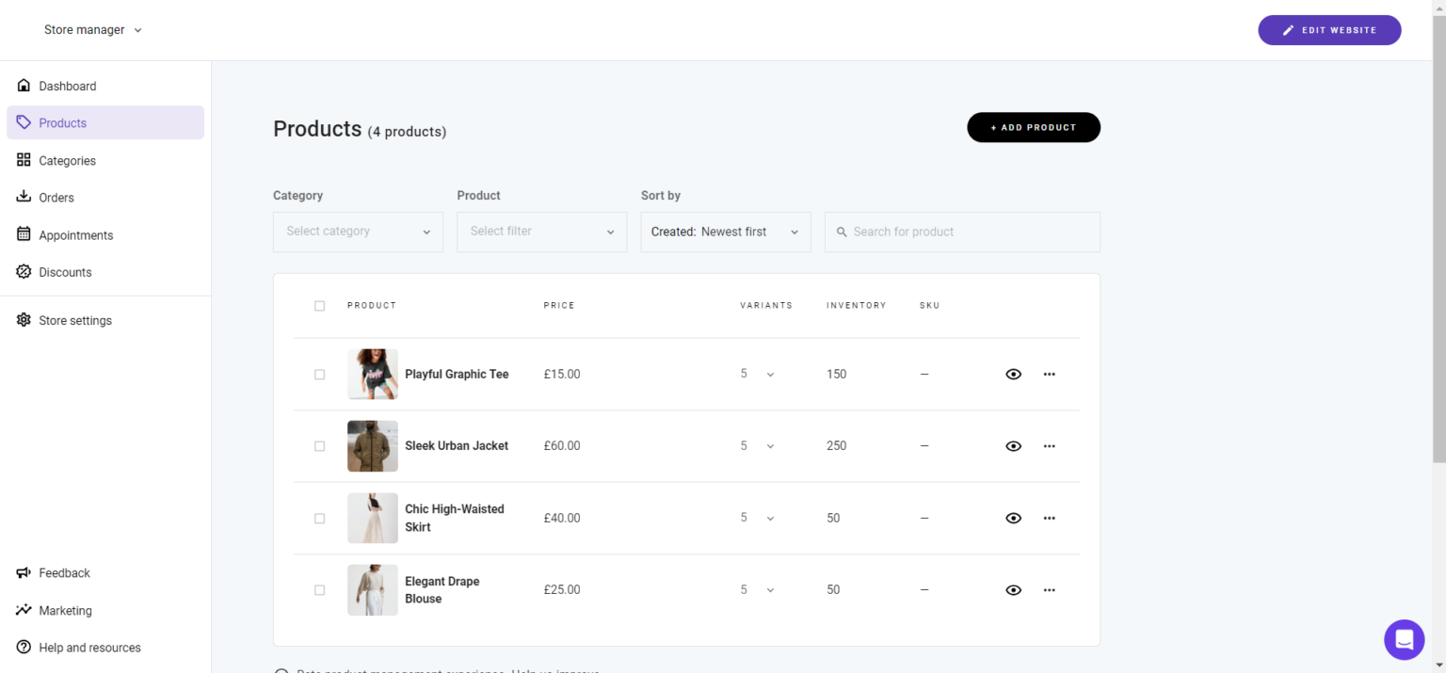Click the Edit Website button
This screenshot has width=1446, height=673.
[x=1329, y=29]
